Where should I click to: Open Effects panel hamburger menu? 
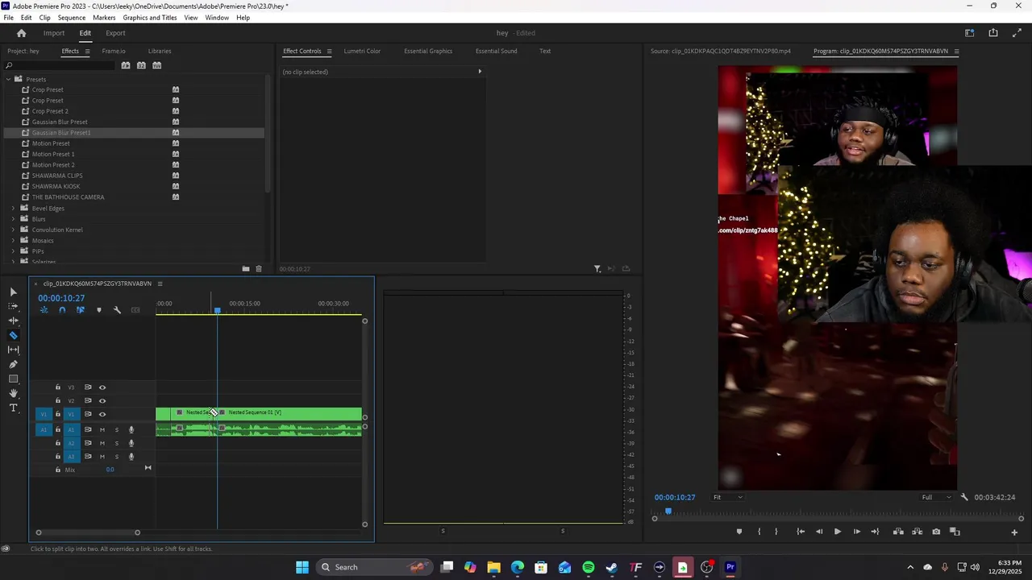tap(87, 52)
